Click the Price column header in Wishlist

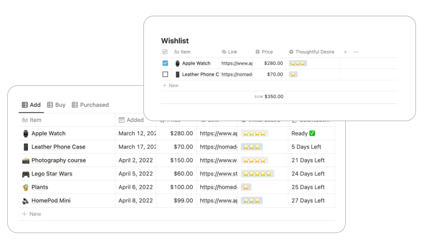264,52
